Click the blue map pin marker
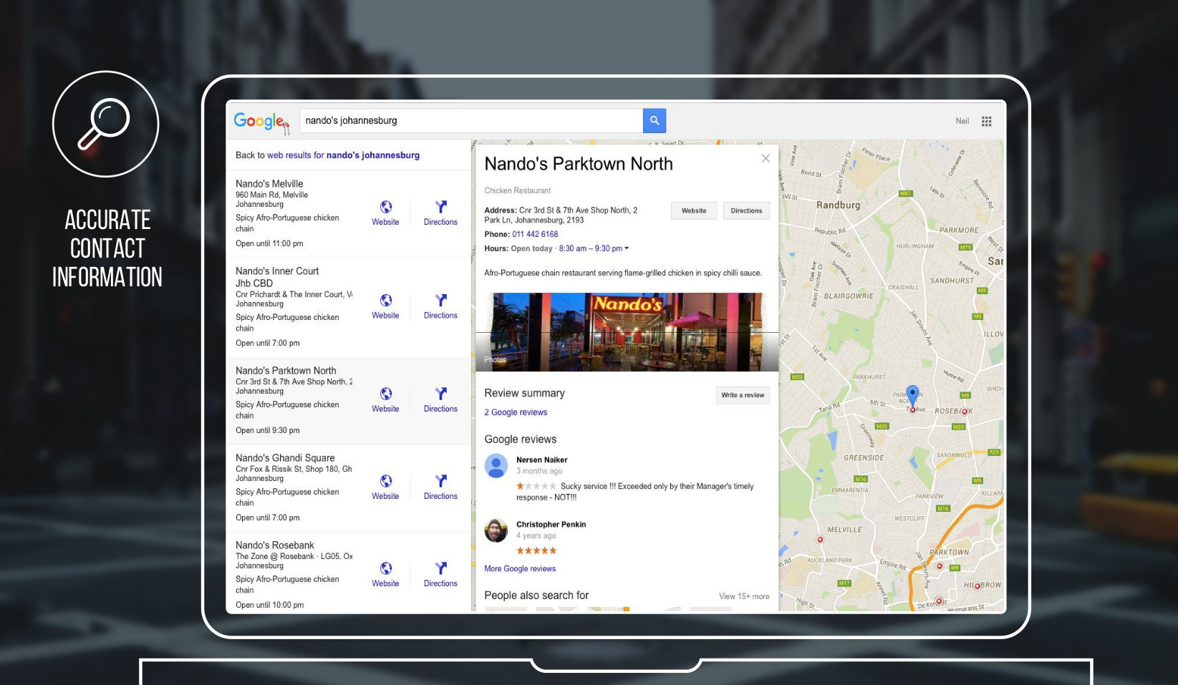This screenshot has height=685, width=1178. [912, 394]
